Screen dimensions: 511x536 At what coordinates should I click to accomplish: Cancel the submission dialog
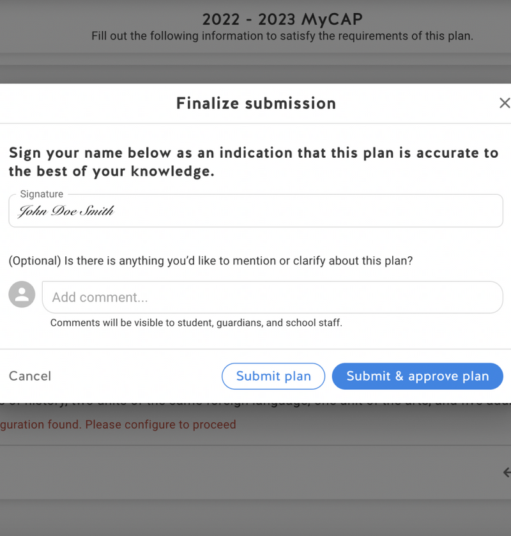click(30, 376)
